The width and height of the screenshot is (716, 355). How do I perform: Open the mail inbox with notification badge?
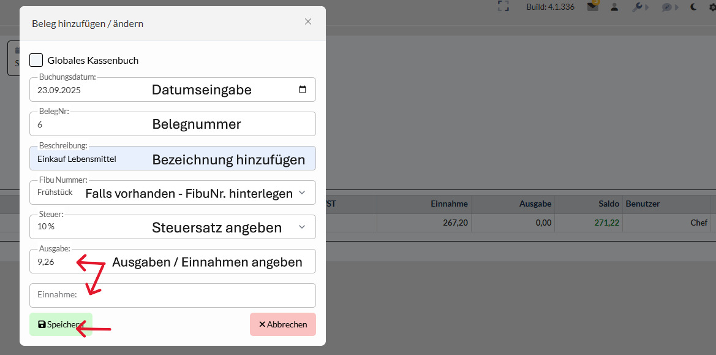tap(592, 7)
